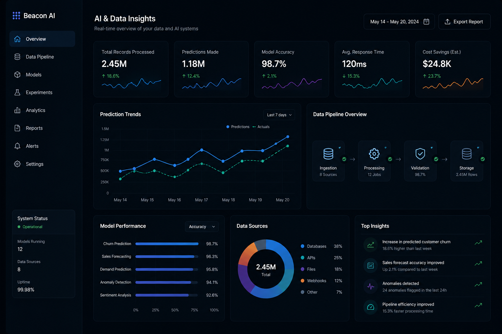
Task: Open the Avg. Response Time card
Action: point(372,69)
